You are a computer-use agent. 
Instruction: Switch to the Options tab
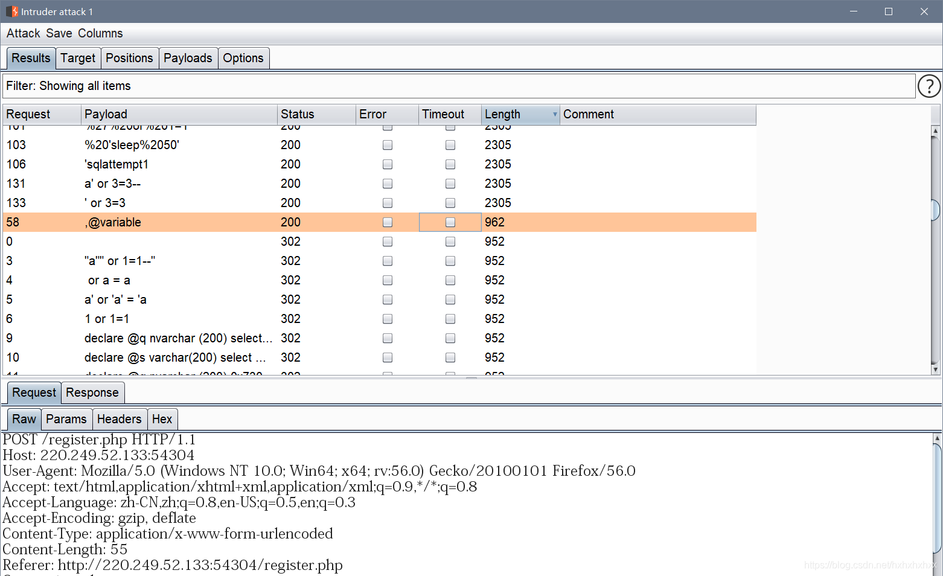point(243,58)
